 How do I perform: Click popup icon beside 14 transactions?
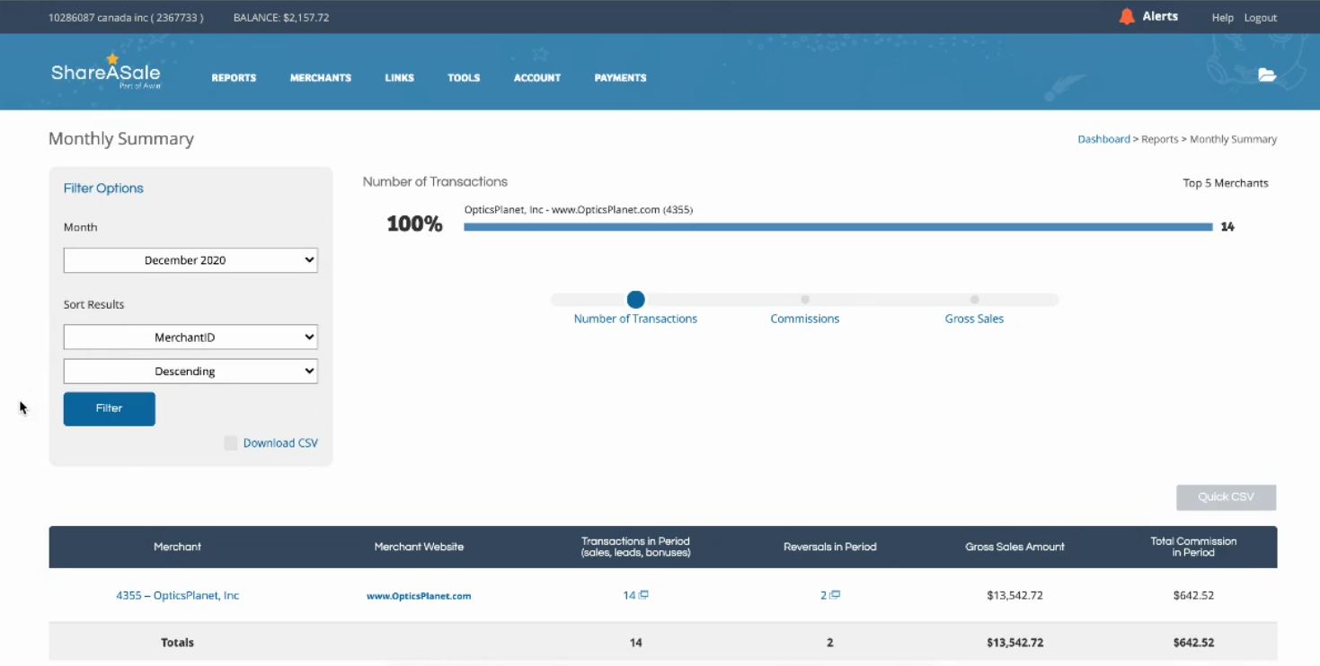point(644,595)
